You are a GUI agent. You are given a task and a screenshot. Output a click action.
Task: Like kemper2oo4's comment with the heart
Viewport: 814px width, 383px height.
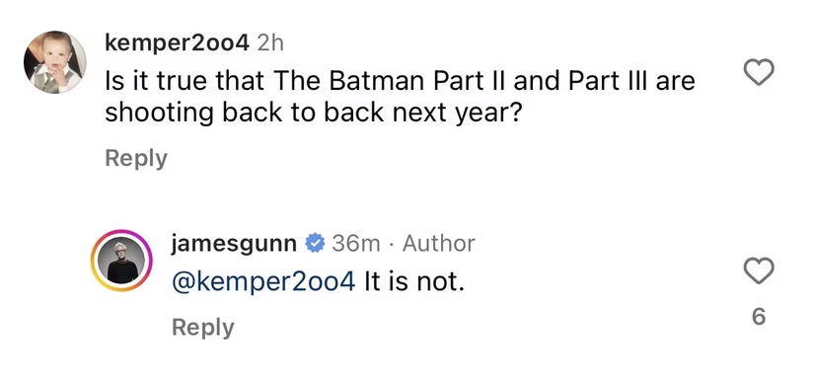point(759,72)
